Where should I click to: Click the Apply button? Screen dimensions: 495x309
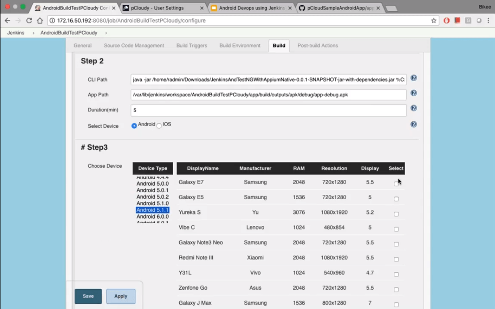tap(121, 296)
